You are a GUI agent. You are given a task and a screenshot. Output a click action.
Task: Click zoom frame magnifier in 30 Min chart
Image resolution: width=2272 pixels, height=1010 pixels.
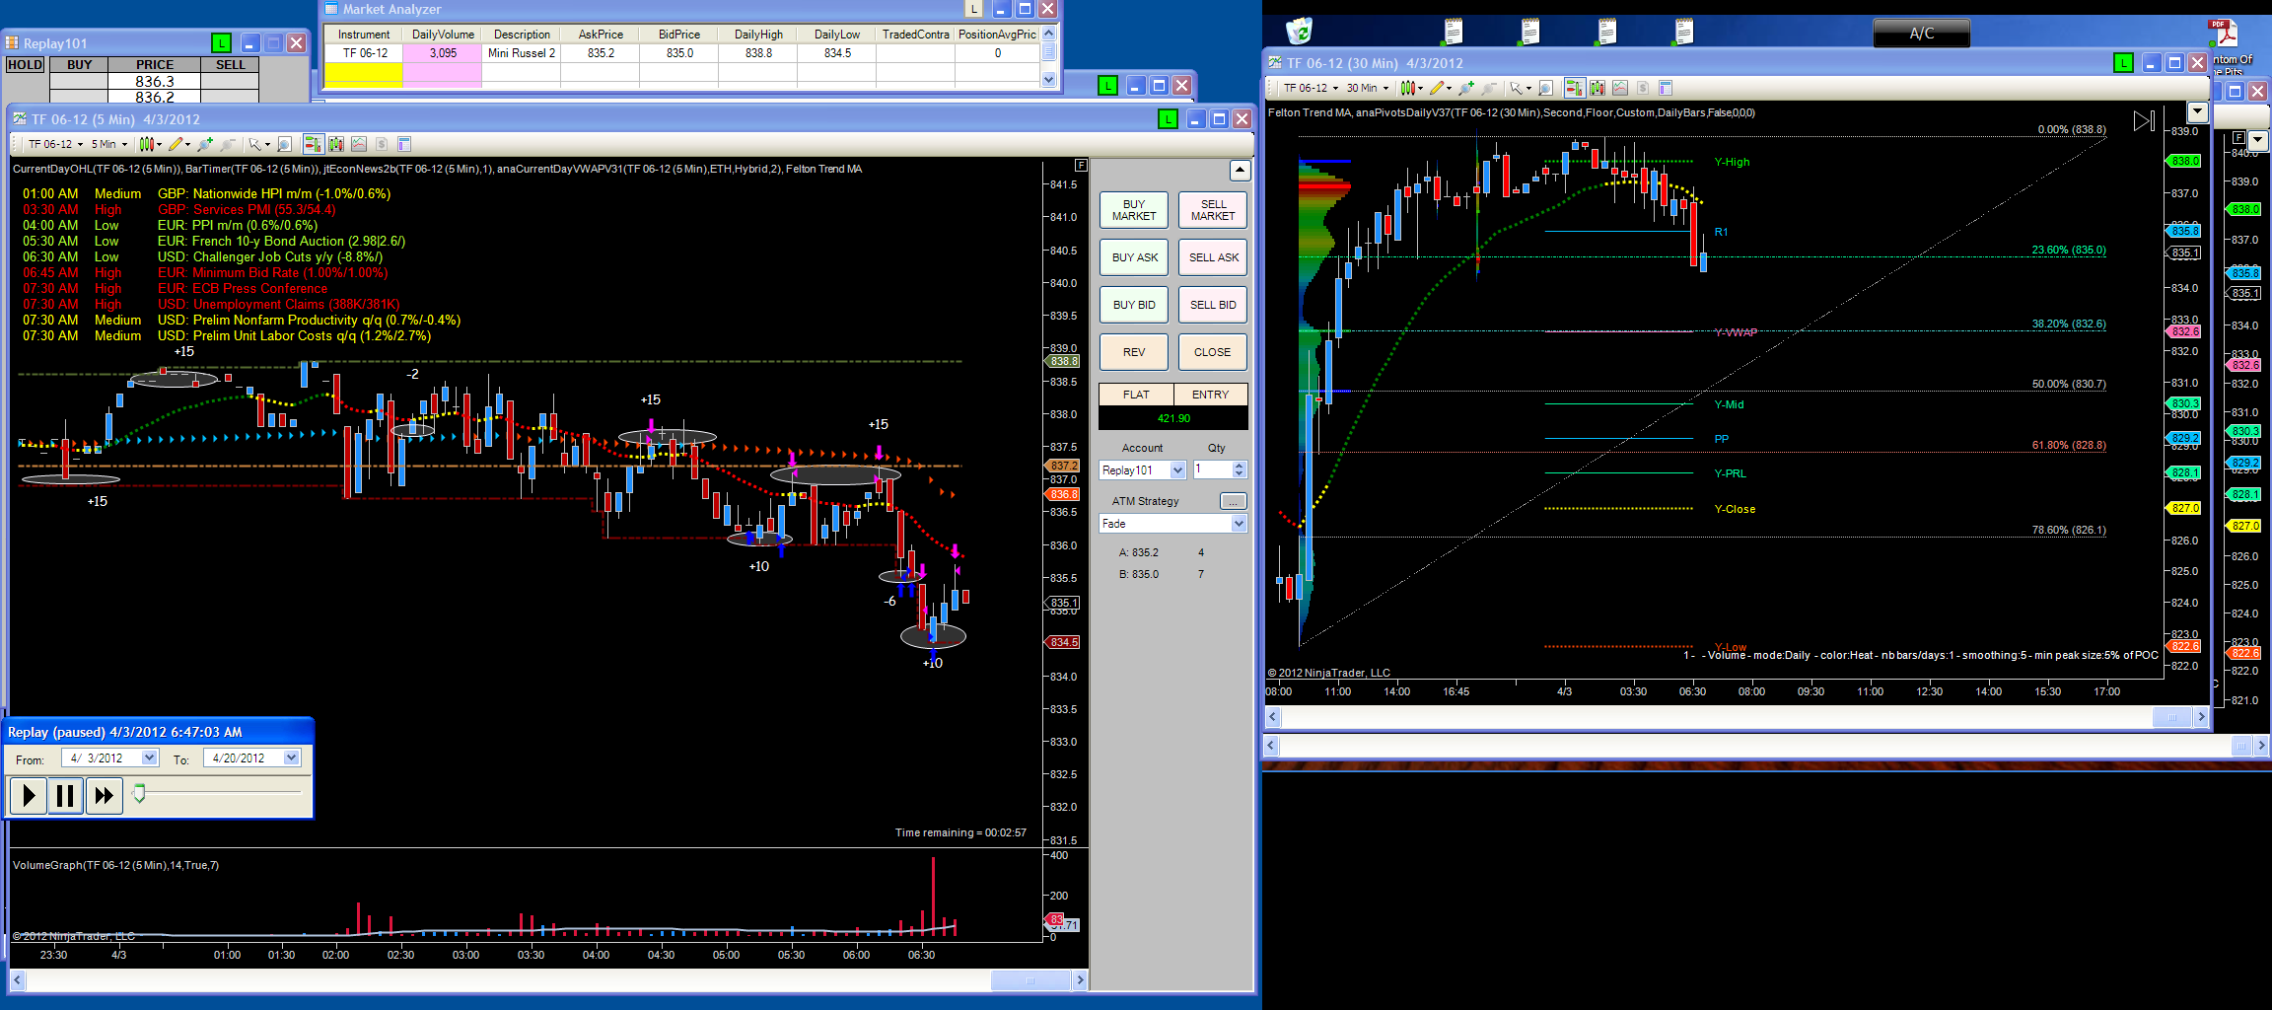[1546, 88]
